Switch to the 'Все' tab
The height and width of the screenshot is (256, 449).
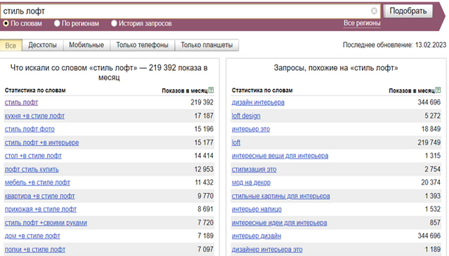coord(11,46)
